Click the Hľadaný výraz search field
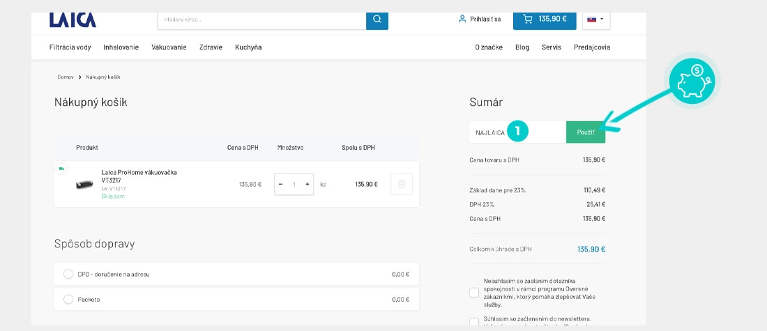This screenshot has height=331, width=767. [261, 20]
